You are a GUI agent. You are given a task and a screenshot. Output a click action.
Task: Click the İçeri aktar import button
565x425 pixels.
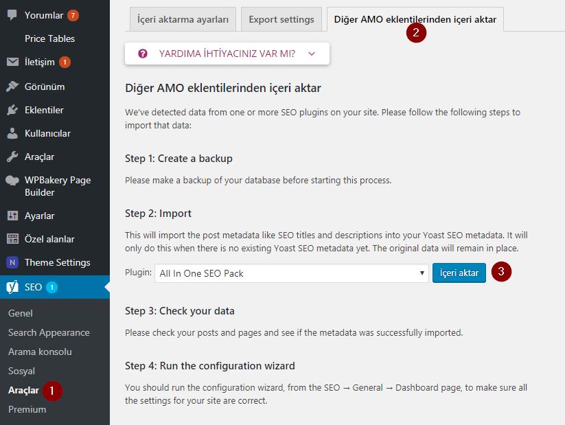(x=459, y=273)
